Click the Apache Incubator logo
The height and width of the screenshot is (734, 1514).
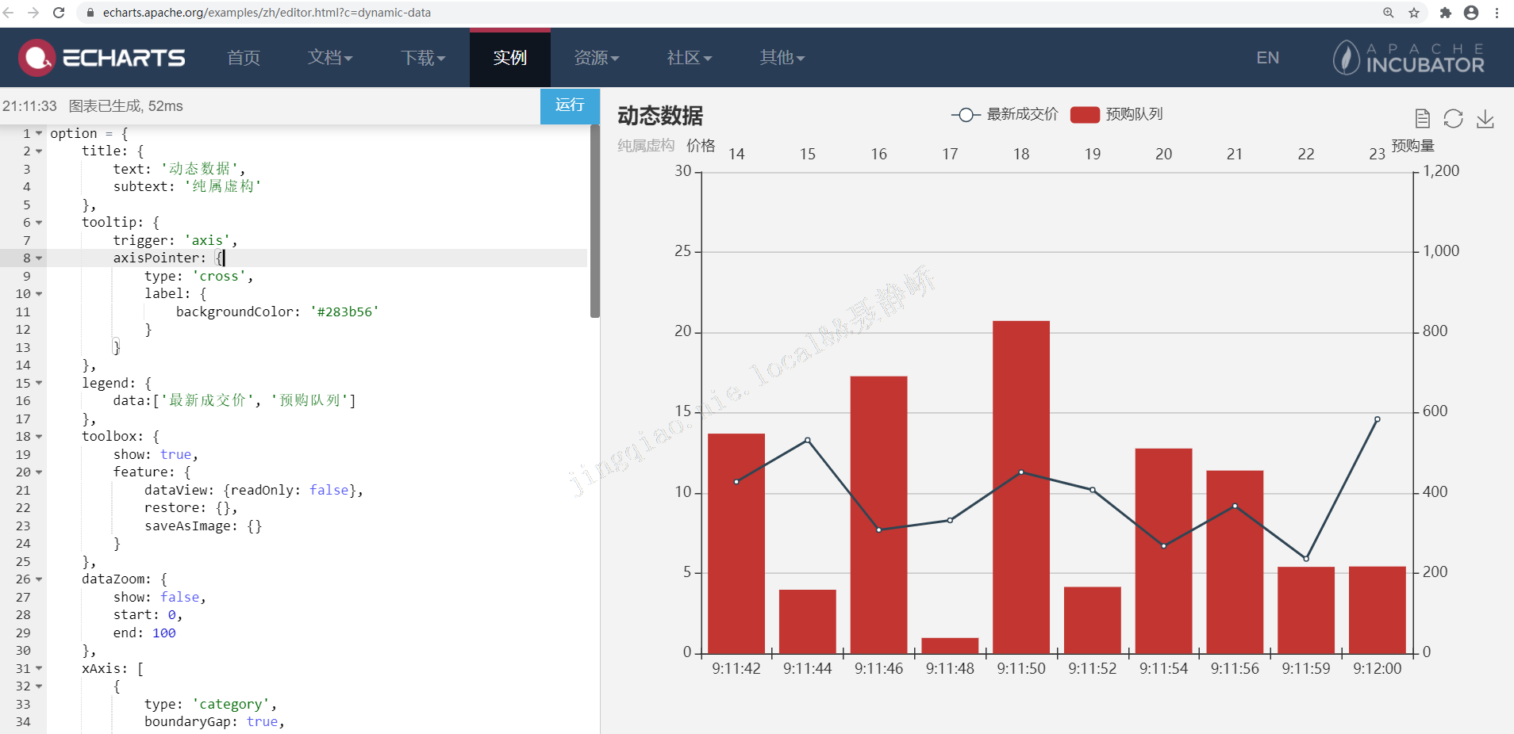[1408, 57]
